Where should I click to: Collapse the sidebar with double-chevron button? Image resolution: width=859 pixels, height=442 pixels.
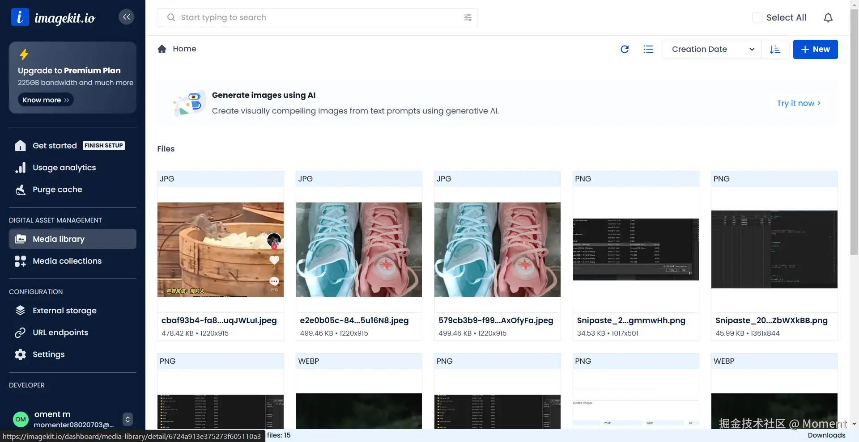point(127,17)
